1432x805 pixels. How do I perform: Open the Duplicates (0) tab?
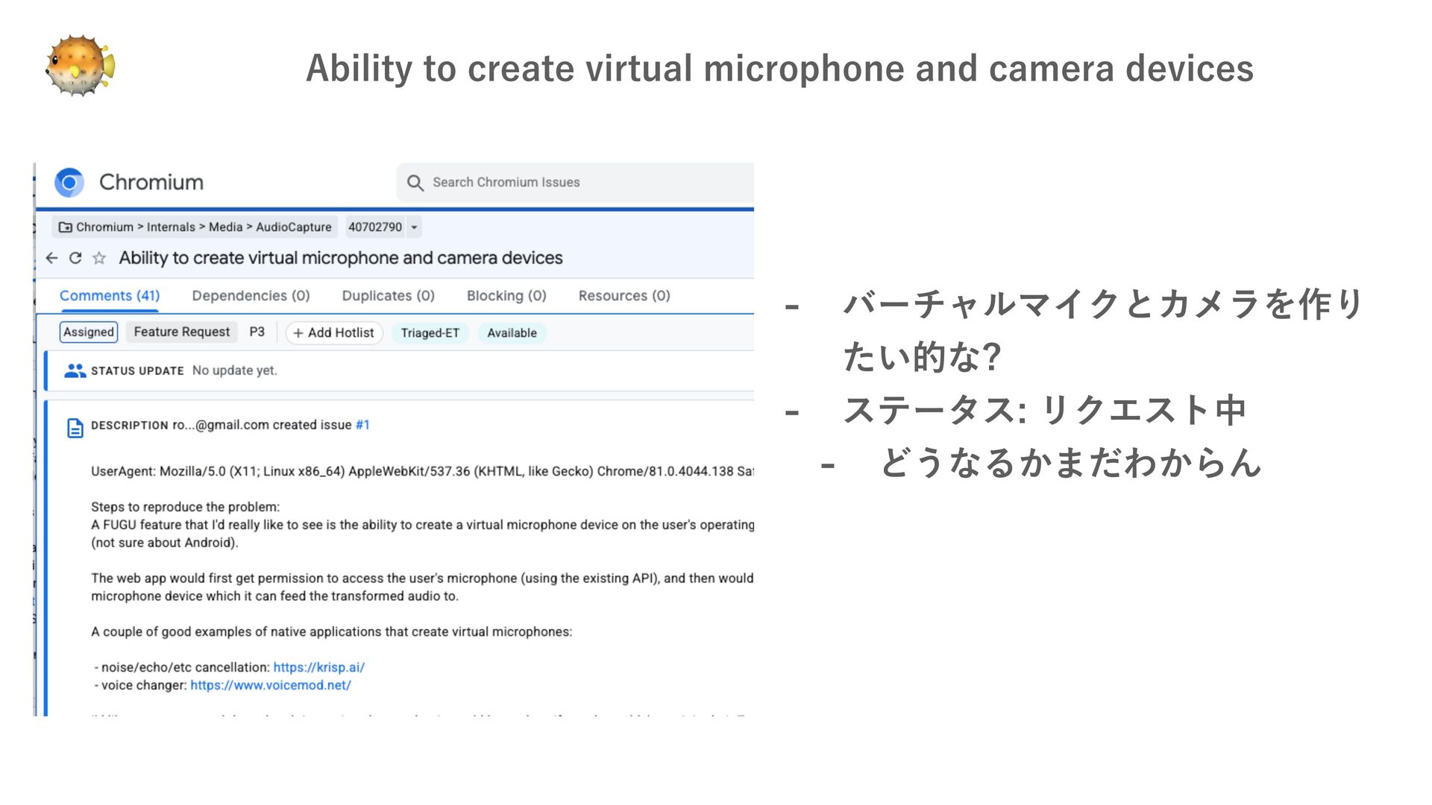(x=388, y=296)
